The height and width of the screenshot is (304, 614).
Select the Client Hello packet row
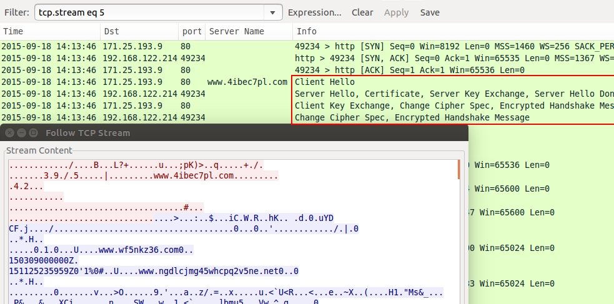(x=324, y=82)
